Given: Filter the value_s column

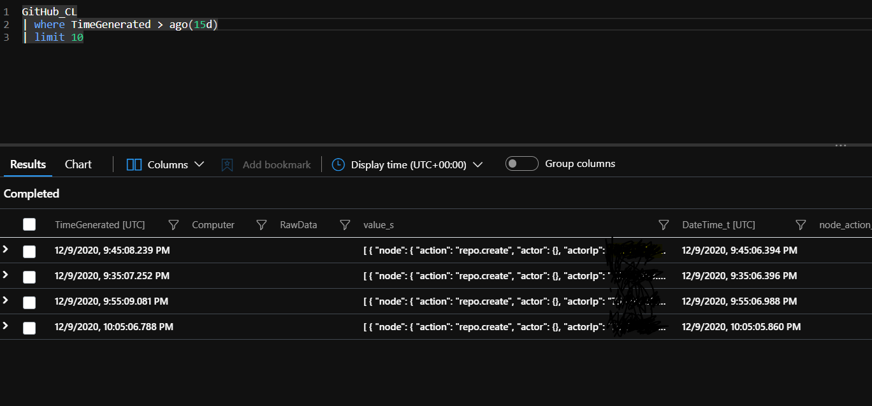Looking at the screenshot, I should (x=664, y=225).
